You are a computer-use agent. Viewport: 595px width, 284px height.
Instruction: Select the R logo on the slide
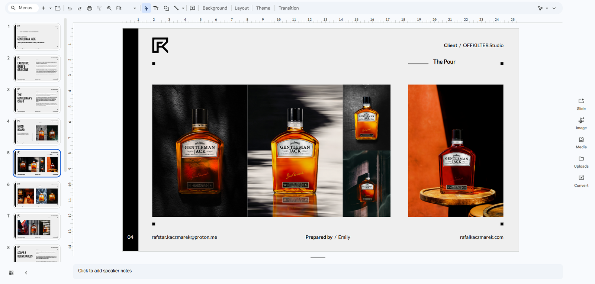tap(160, 45)
